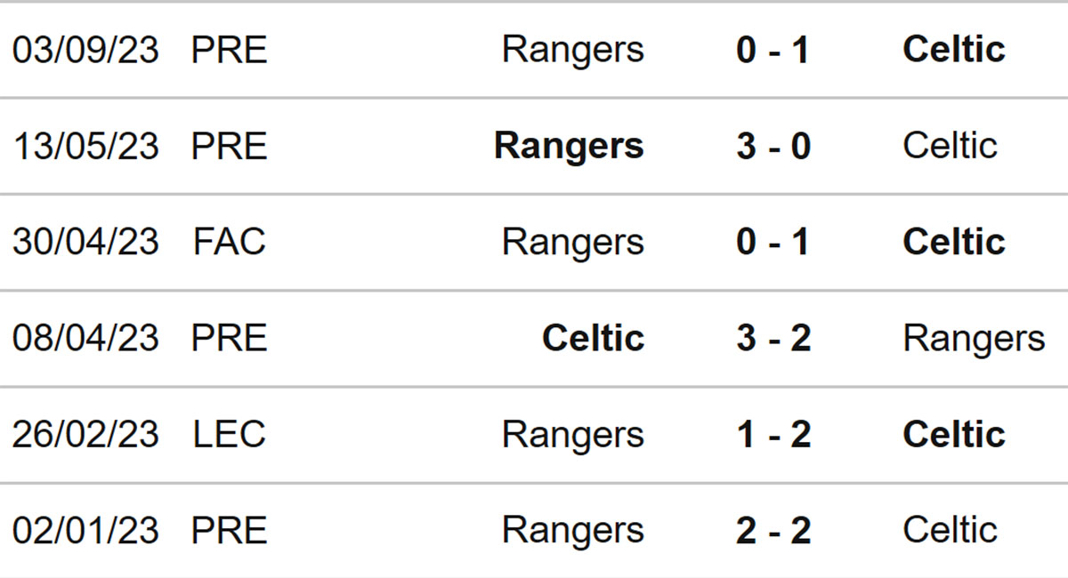This screenshot has width=1068, height=578.
Task: Select the 13/05/23 match score 3 - 0
Action: coord(773,146)
